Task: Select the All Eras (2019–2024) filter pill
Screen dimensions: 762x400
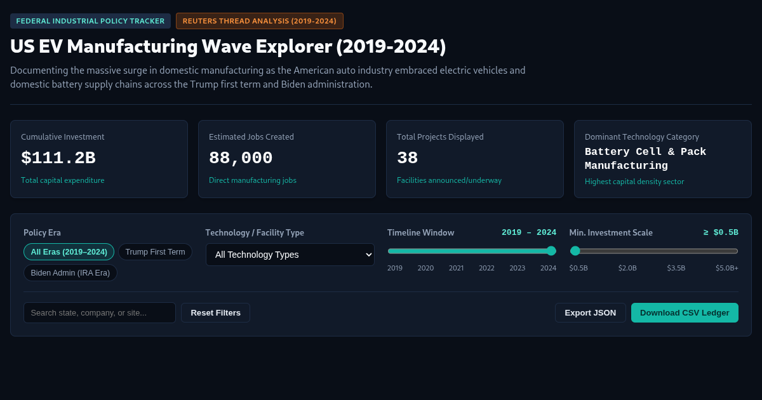Action: pos(69,252)
